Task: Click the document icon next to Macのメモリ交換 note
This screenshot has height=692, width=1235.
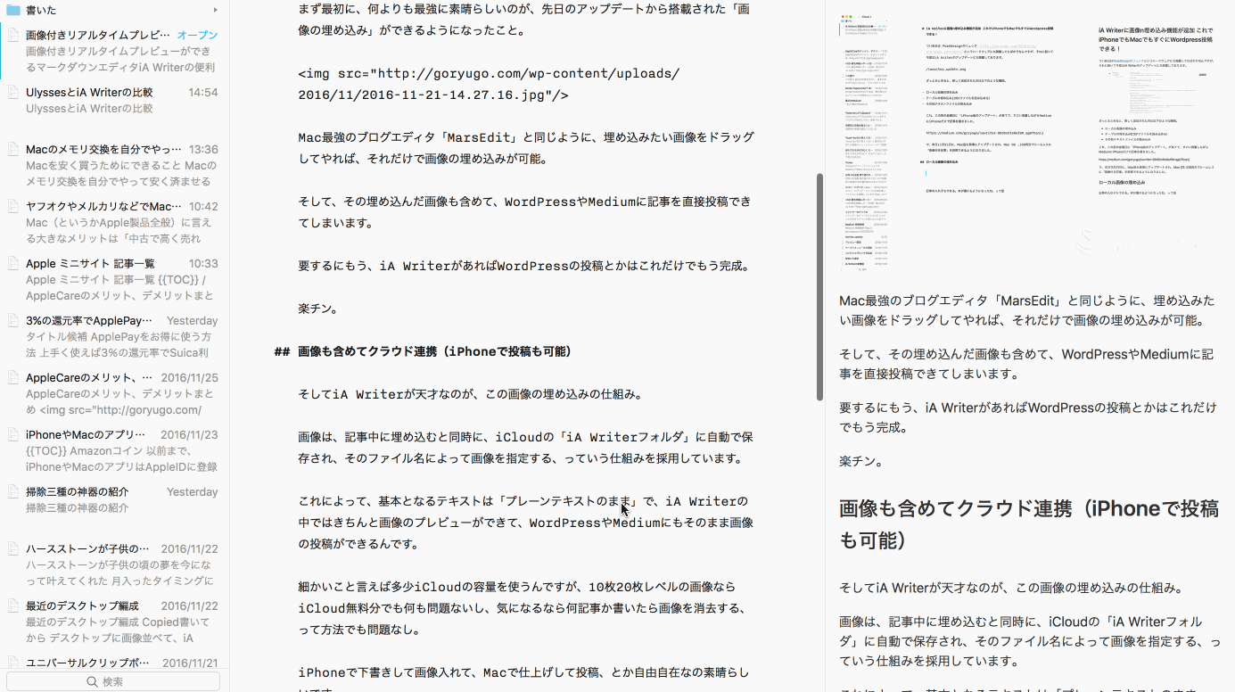Action: 12,149
